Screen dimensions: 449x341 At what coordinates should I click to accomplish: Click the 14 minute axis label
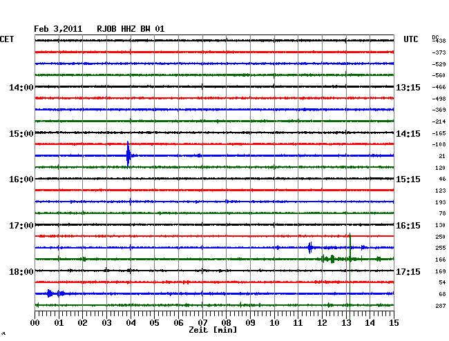click(370, 323)
